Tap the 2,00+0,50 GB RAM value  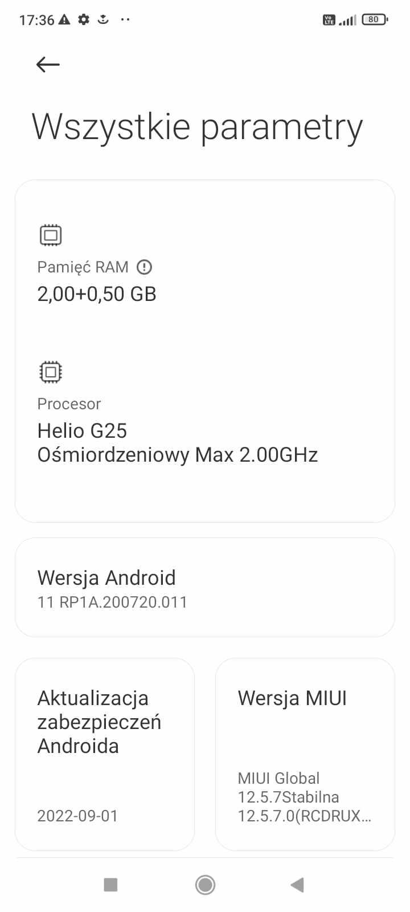click(97, 294)
